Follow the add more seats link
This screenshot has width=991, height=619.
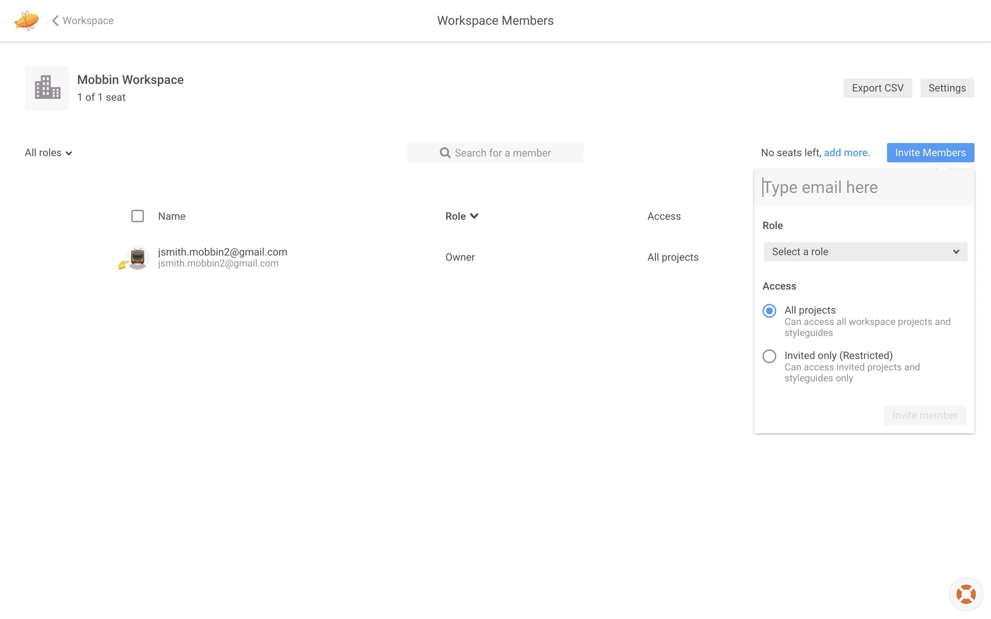coord(845,153)
